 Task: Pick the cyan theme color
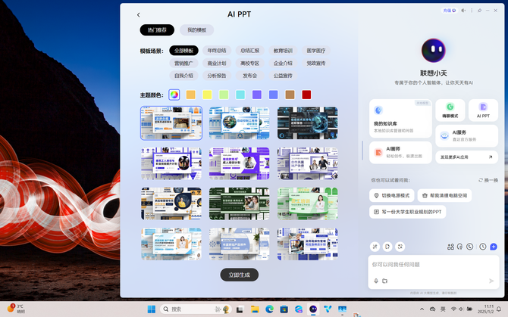pyautogui.click(x=240, y=95)
